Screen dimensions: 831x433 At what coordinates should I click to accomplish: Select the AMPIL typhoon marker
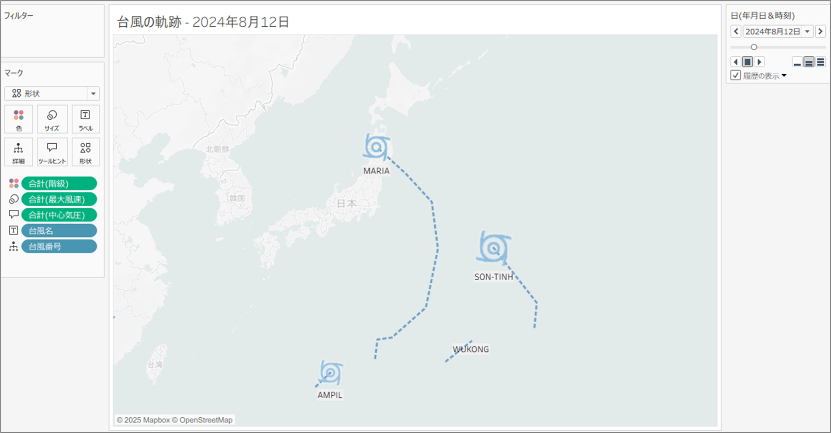coord(331,373)
